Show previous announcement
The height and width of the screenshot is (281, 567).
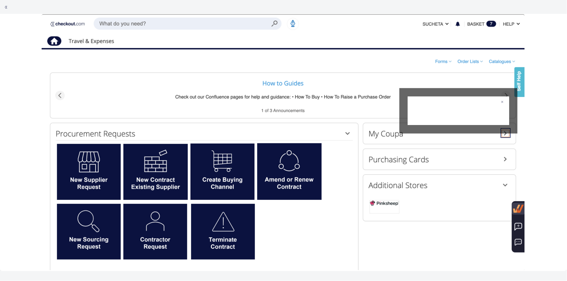coord(60,96)
